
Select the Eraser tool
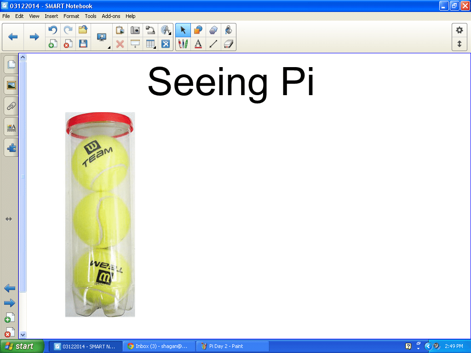coord(229,44)
